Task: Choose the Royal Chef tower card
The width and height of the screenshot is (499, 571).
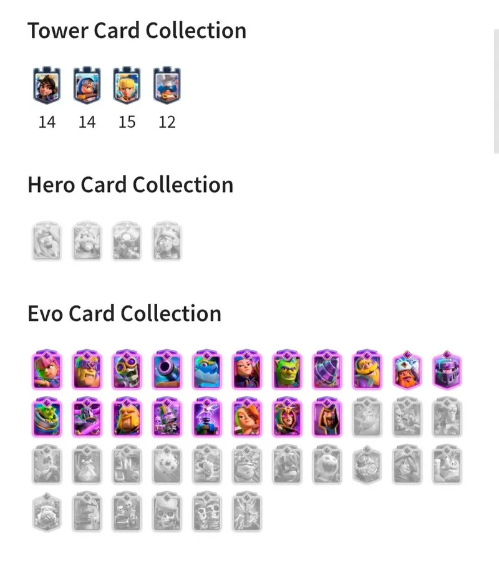Action: [x=167, y=85]
